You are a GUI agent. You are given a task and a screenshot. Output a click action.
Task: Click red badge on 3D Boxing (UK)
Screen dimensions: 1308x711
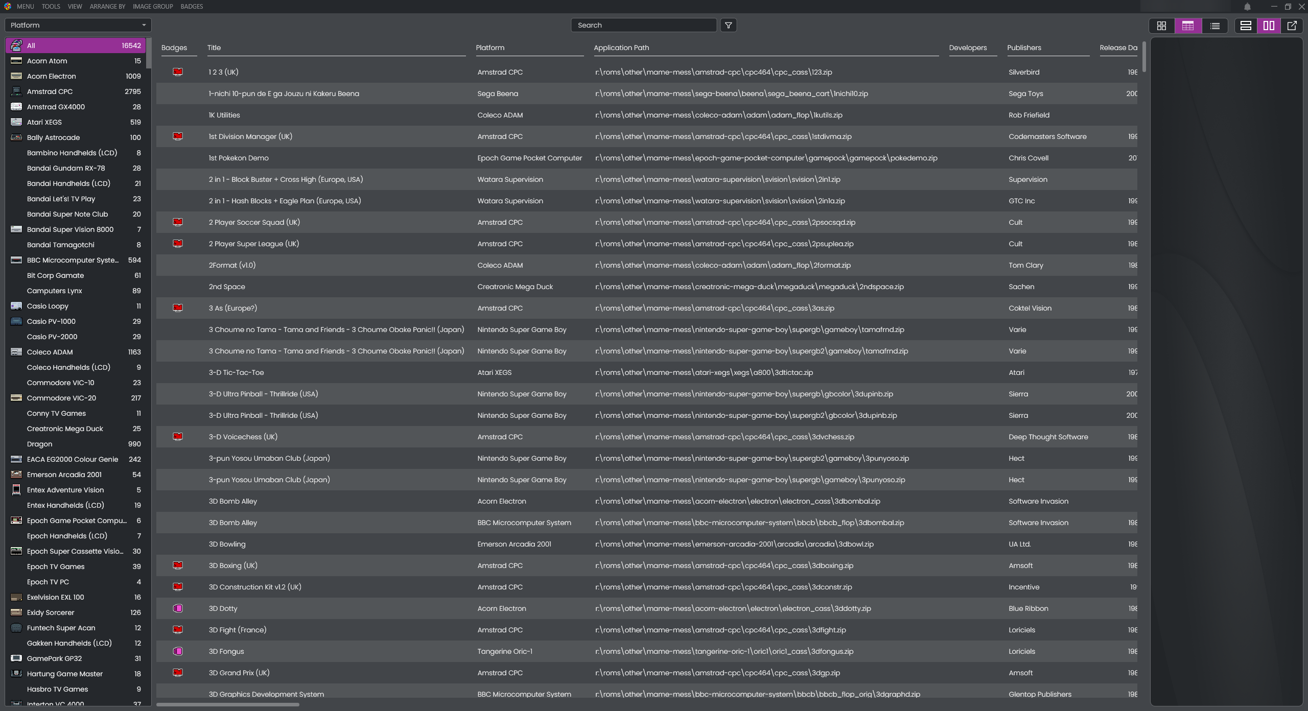pyautogui.click(x=178, y=565)
